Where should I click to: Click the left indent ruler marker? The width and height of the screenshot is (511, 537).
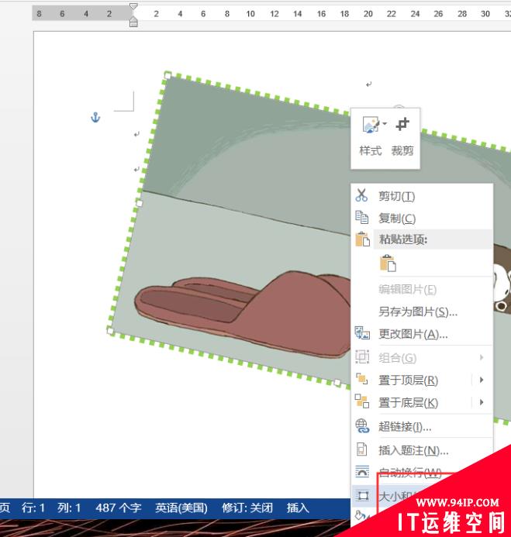click(x=133, y=22)
